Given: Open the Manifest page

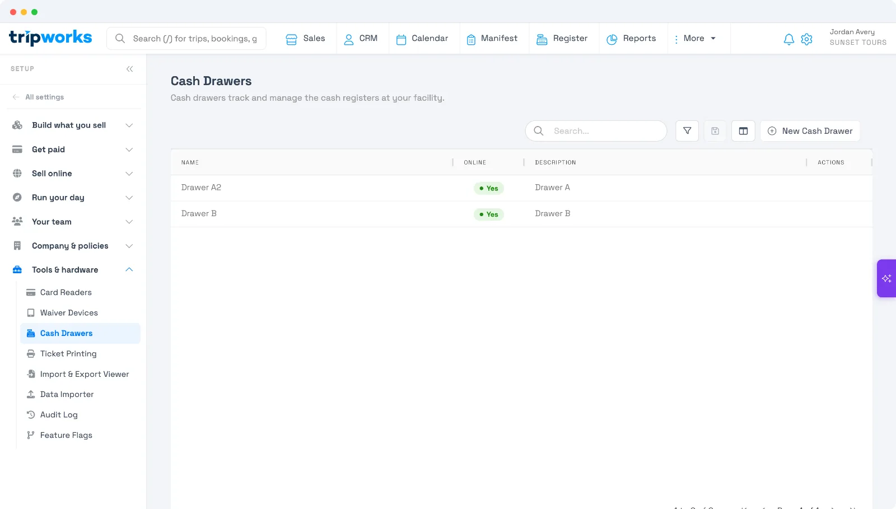Looking at the screenshot, I should (492, 39).
